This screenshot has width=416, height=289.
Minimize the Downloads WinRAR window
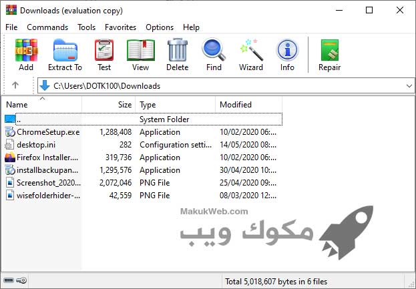[x=339, y=10]
